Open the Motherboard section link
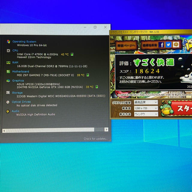192x192 pixels. point(21,71)
